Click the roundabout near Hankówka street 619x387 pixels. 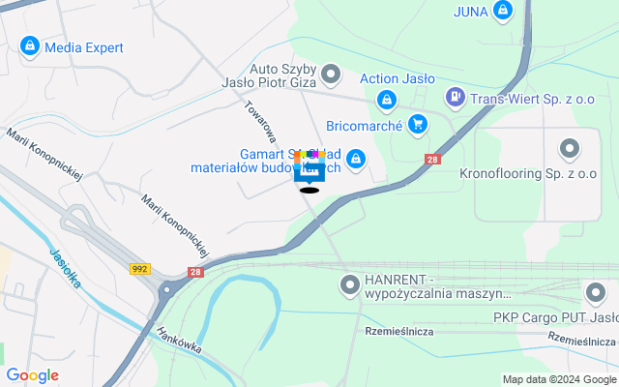167,290
